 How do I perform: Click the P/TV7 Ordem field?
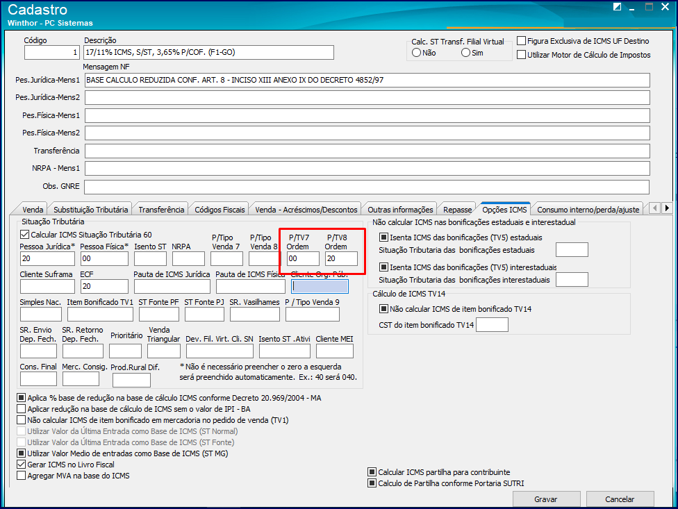[x=303, y=259]
